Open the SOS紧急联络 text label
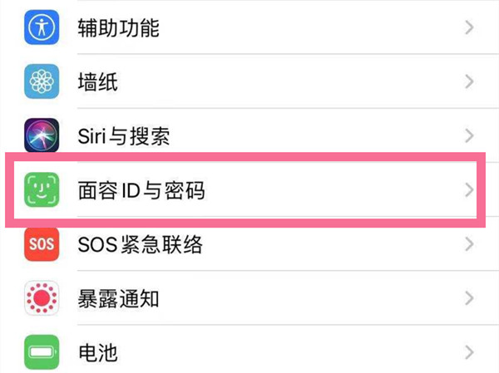Screen dimensions: 499x373 pos(140,244)
